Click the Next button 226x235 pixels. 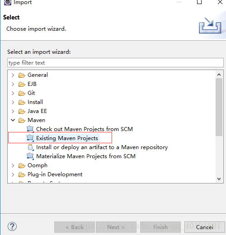coord(116,227)
